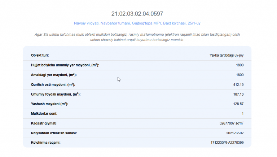
Task: Click 'Ro'yxatdan o'tkazish sanasi:' label
Action: click(54, 133)
